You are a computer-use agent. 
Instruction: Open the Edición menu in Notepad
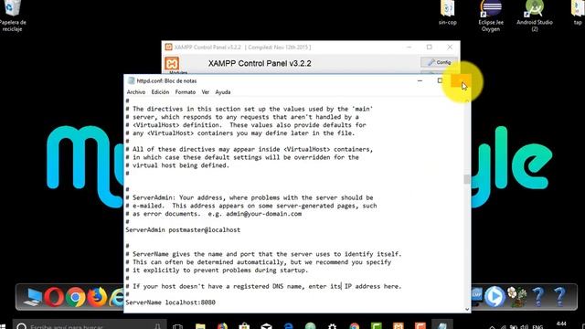(160, 92)
